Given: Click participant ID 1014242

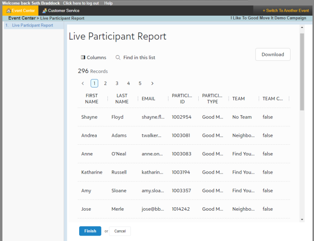Looking at the screenshot, I should tap(181, 209).
